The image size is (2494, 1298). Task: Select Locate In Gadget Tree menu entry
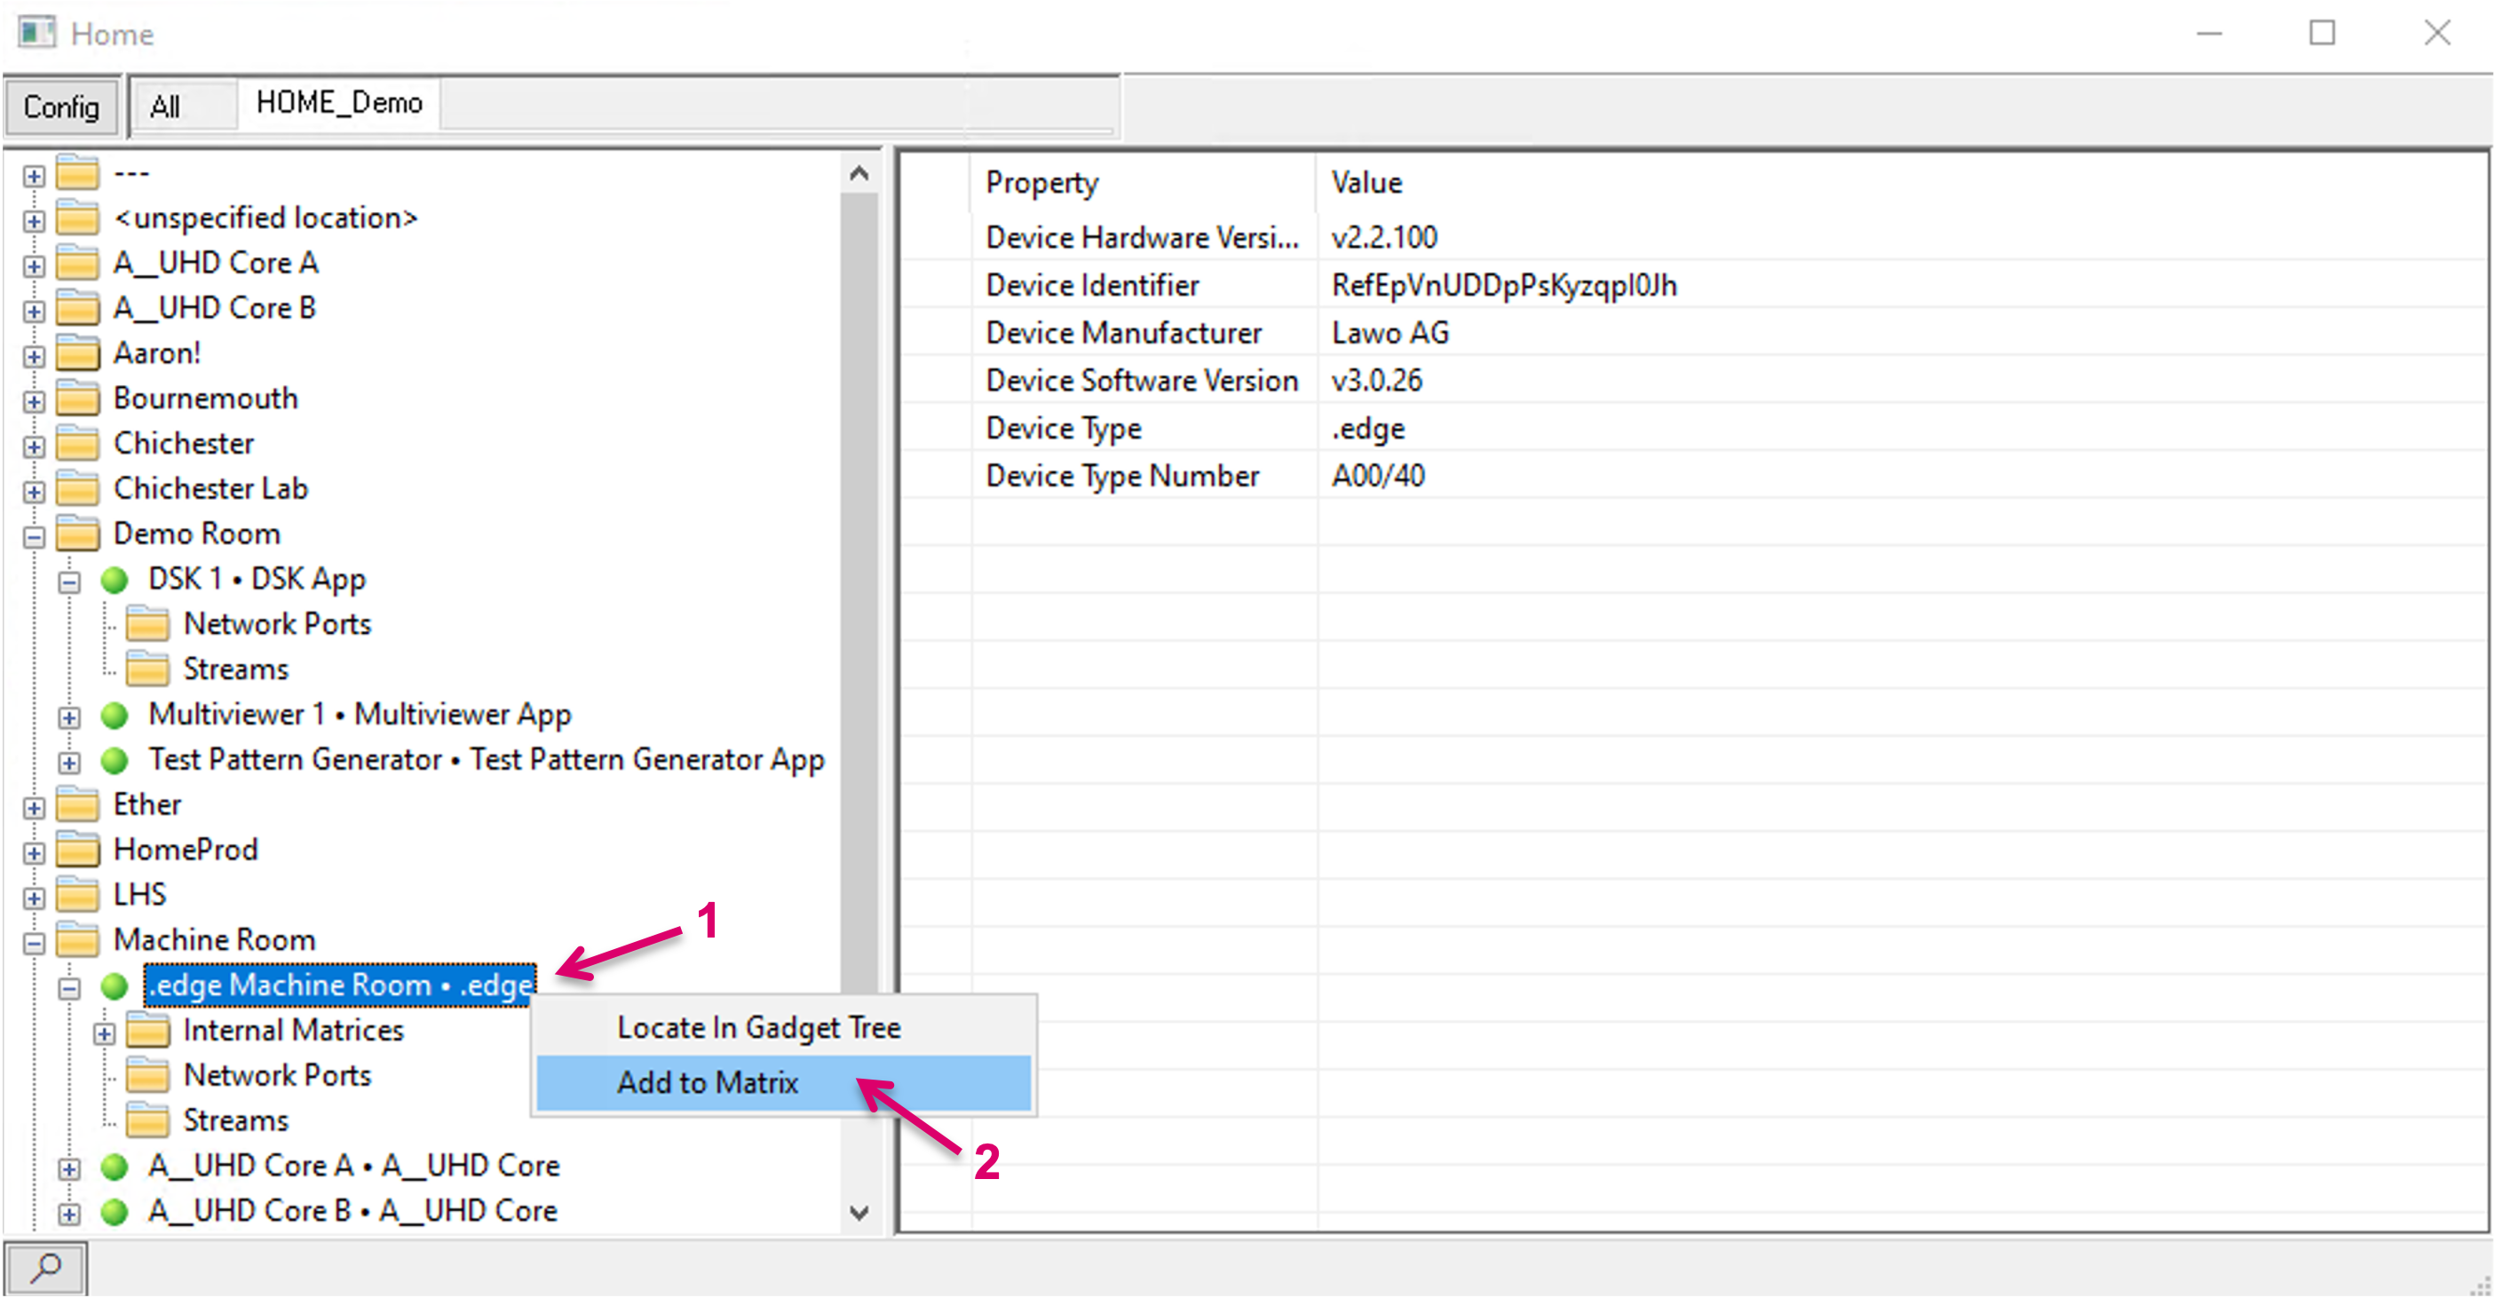point(758,1027)
